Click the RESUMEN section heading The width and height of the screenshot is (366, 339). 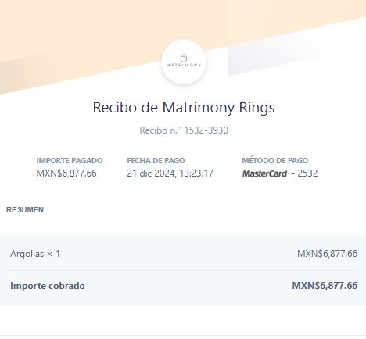(25, 210)
